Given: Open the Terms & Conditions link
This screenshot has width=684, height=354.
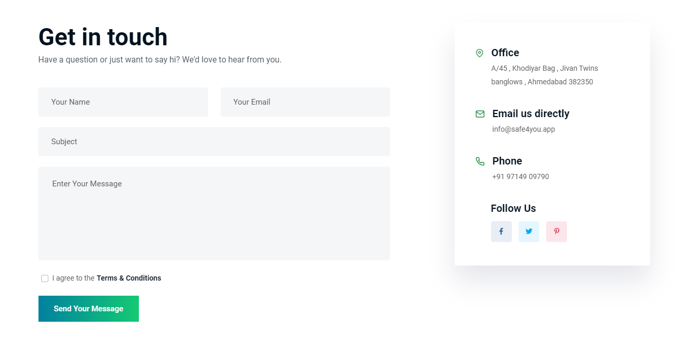Looking at the screenshot, I should tap(128, 278).
